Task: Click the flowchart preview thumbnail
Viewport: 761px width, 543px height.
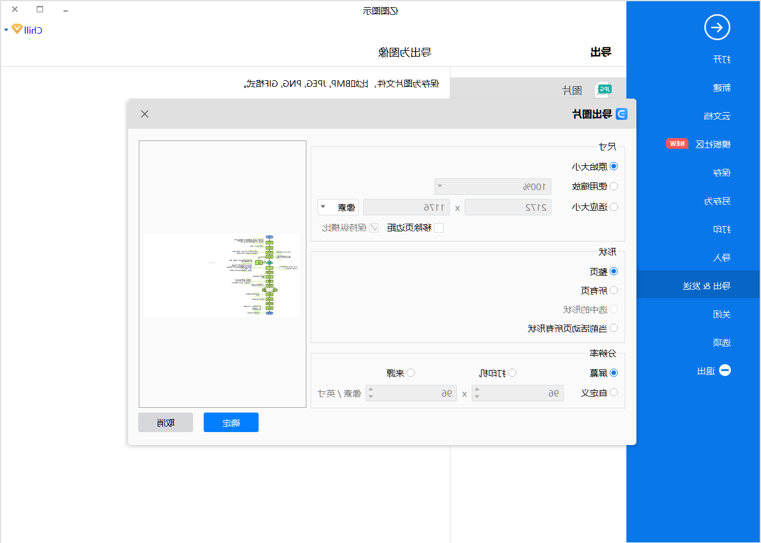Action: (x=222, y=274)
